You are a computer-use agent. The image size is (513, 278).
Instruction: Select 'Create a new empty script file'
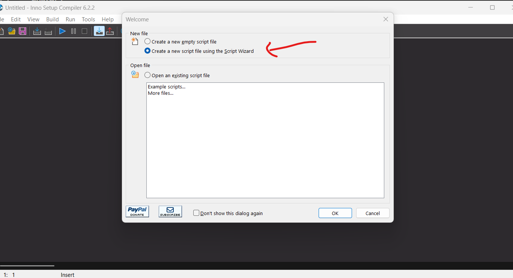coord(181,42)
